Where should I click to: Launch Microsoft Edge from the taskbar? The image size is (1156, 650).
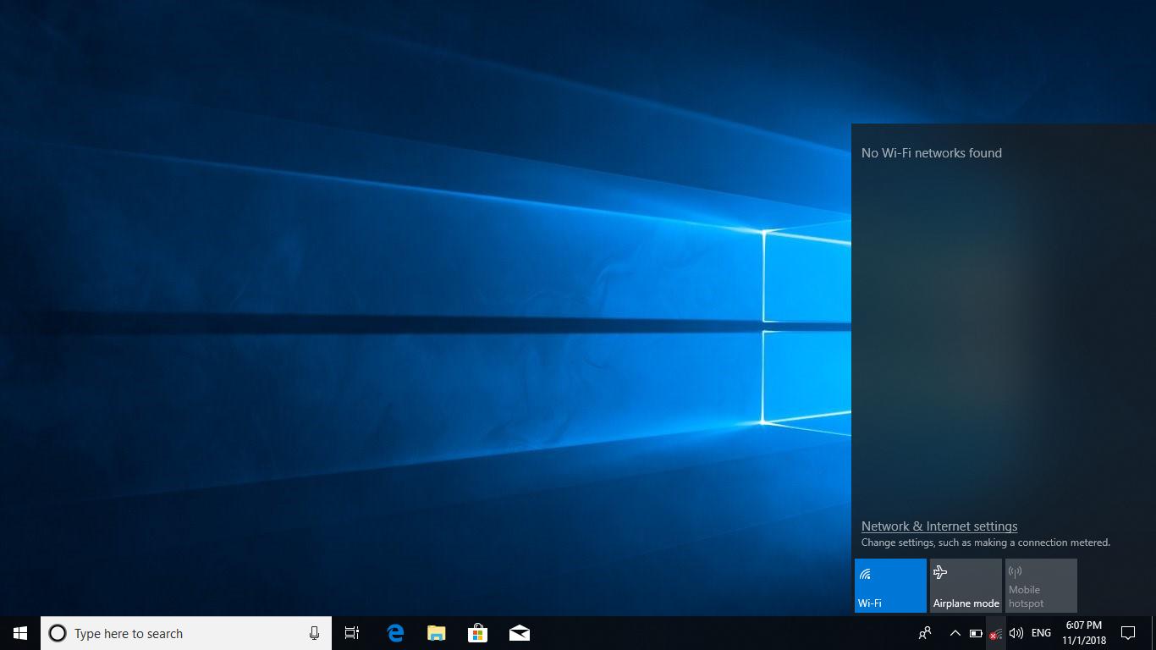point(394,633)
